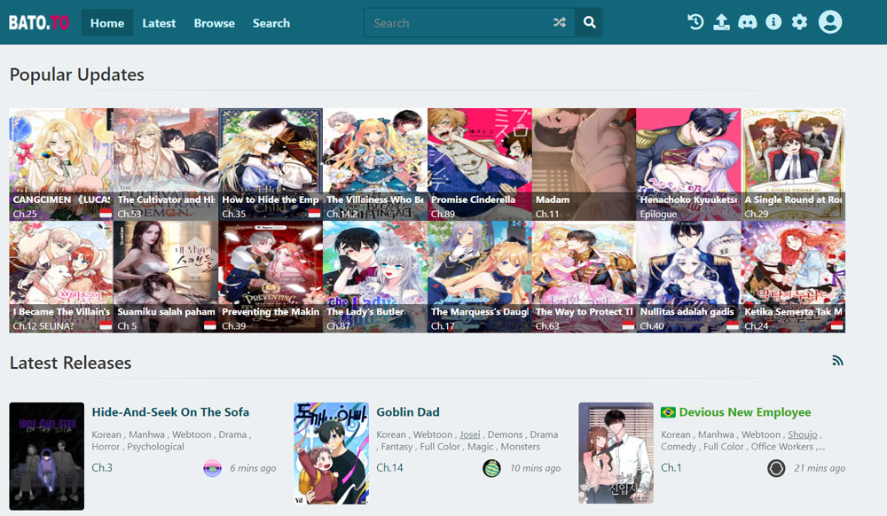Focus the Search input field

459,23
